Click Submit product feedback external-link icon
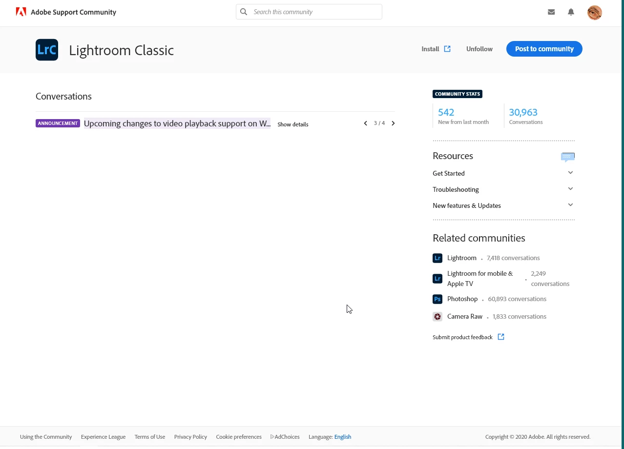 (x=501, y=337)
